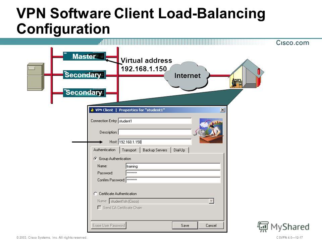
Task: Click the Internet cloud icon
Action: 187,76
